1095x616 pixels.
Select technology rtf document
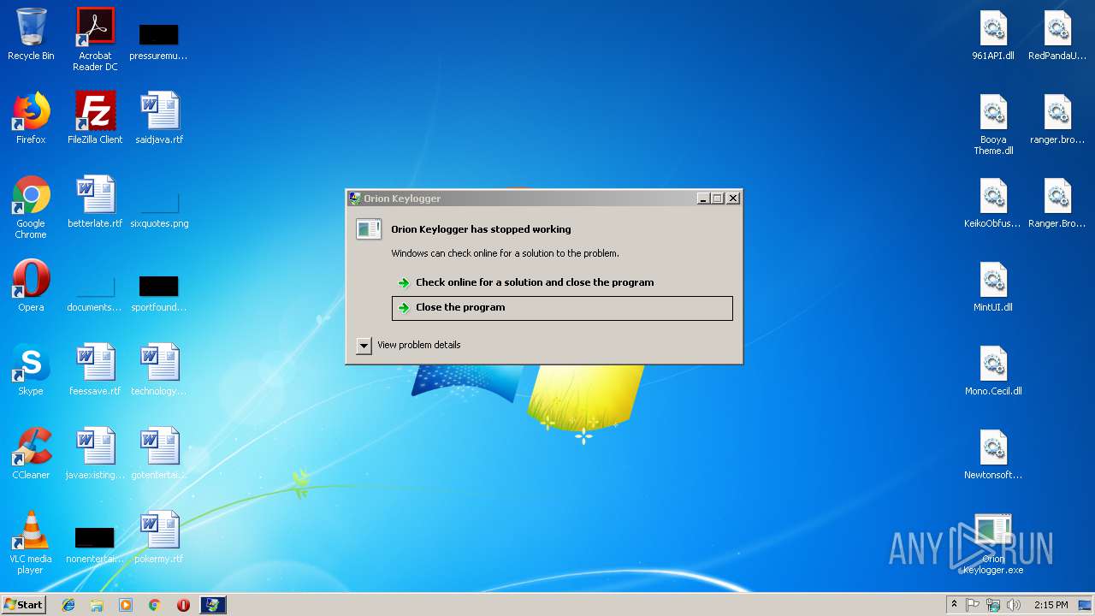159,370
